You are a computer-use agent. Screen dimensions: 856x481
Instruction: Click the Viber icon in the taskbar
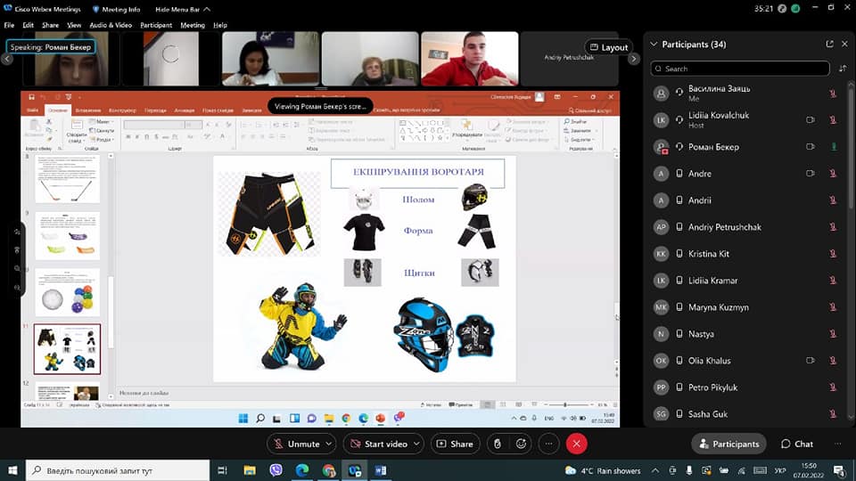click(276, 470)
